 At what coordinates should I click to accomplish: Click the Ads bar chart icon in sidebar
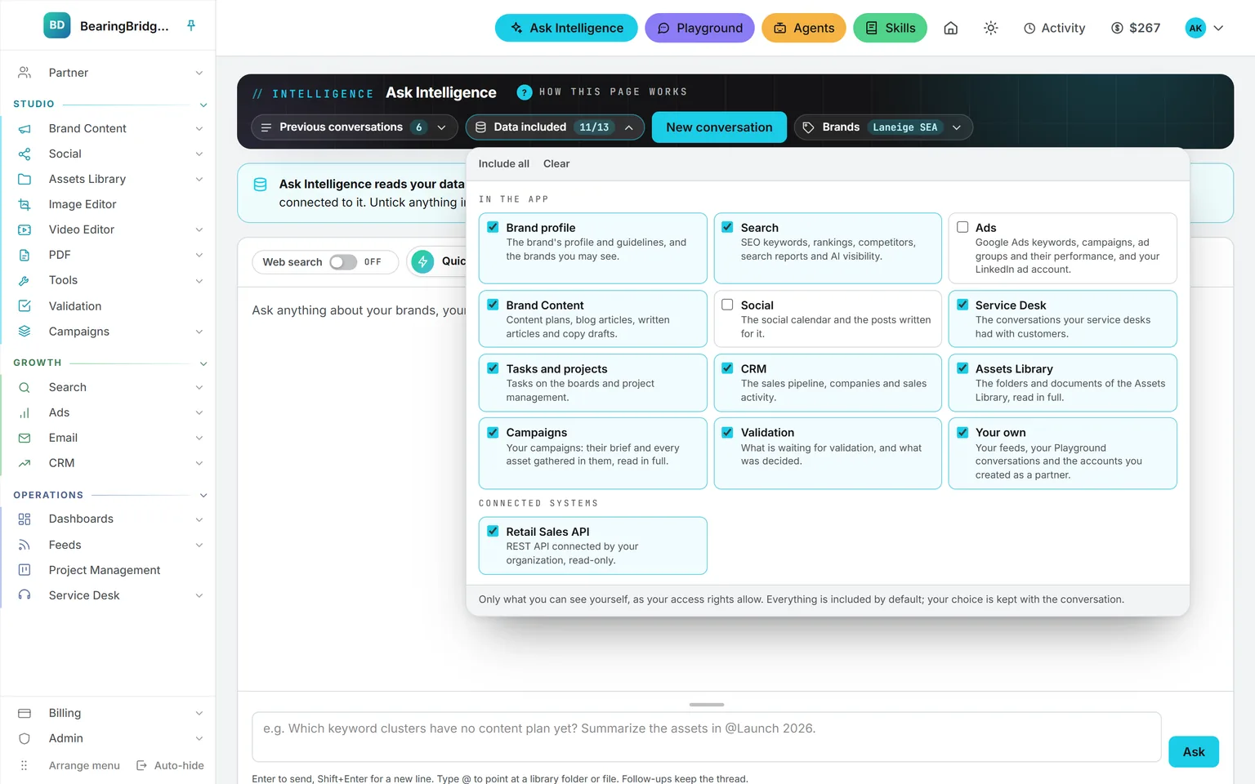click(25, 412)
